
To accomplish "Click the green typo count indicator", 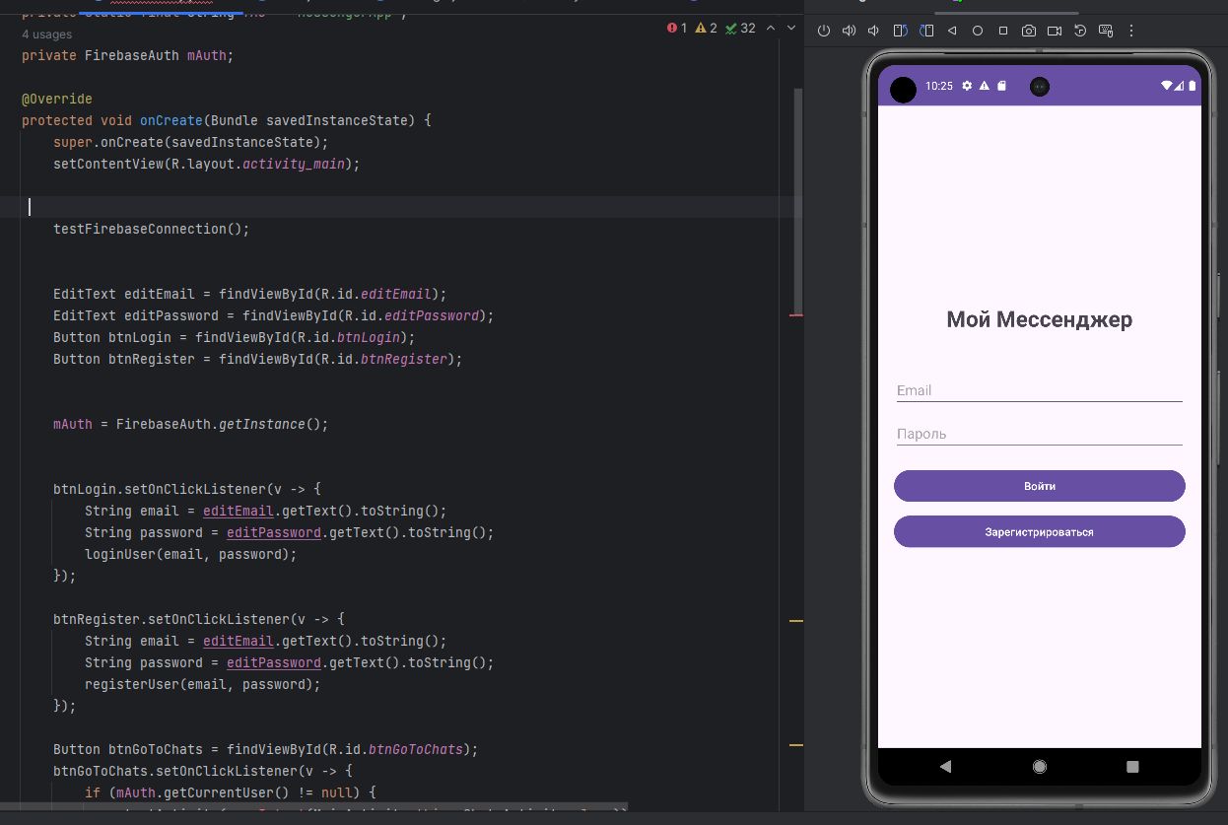I will click(x=740, y=29).
